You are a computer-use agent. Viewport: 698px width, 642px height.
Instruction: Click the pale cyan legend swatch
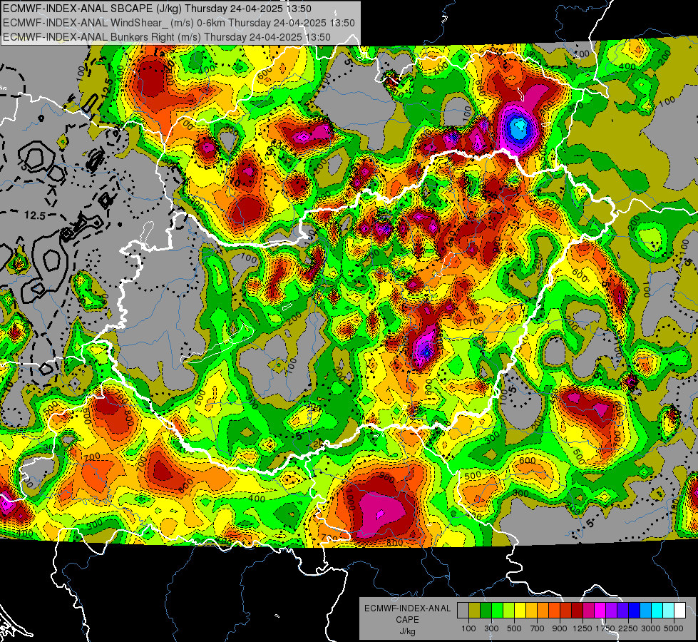tap(669, 611)
